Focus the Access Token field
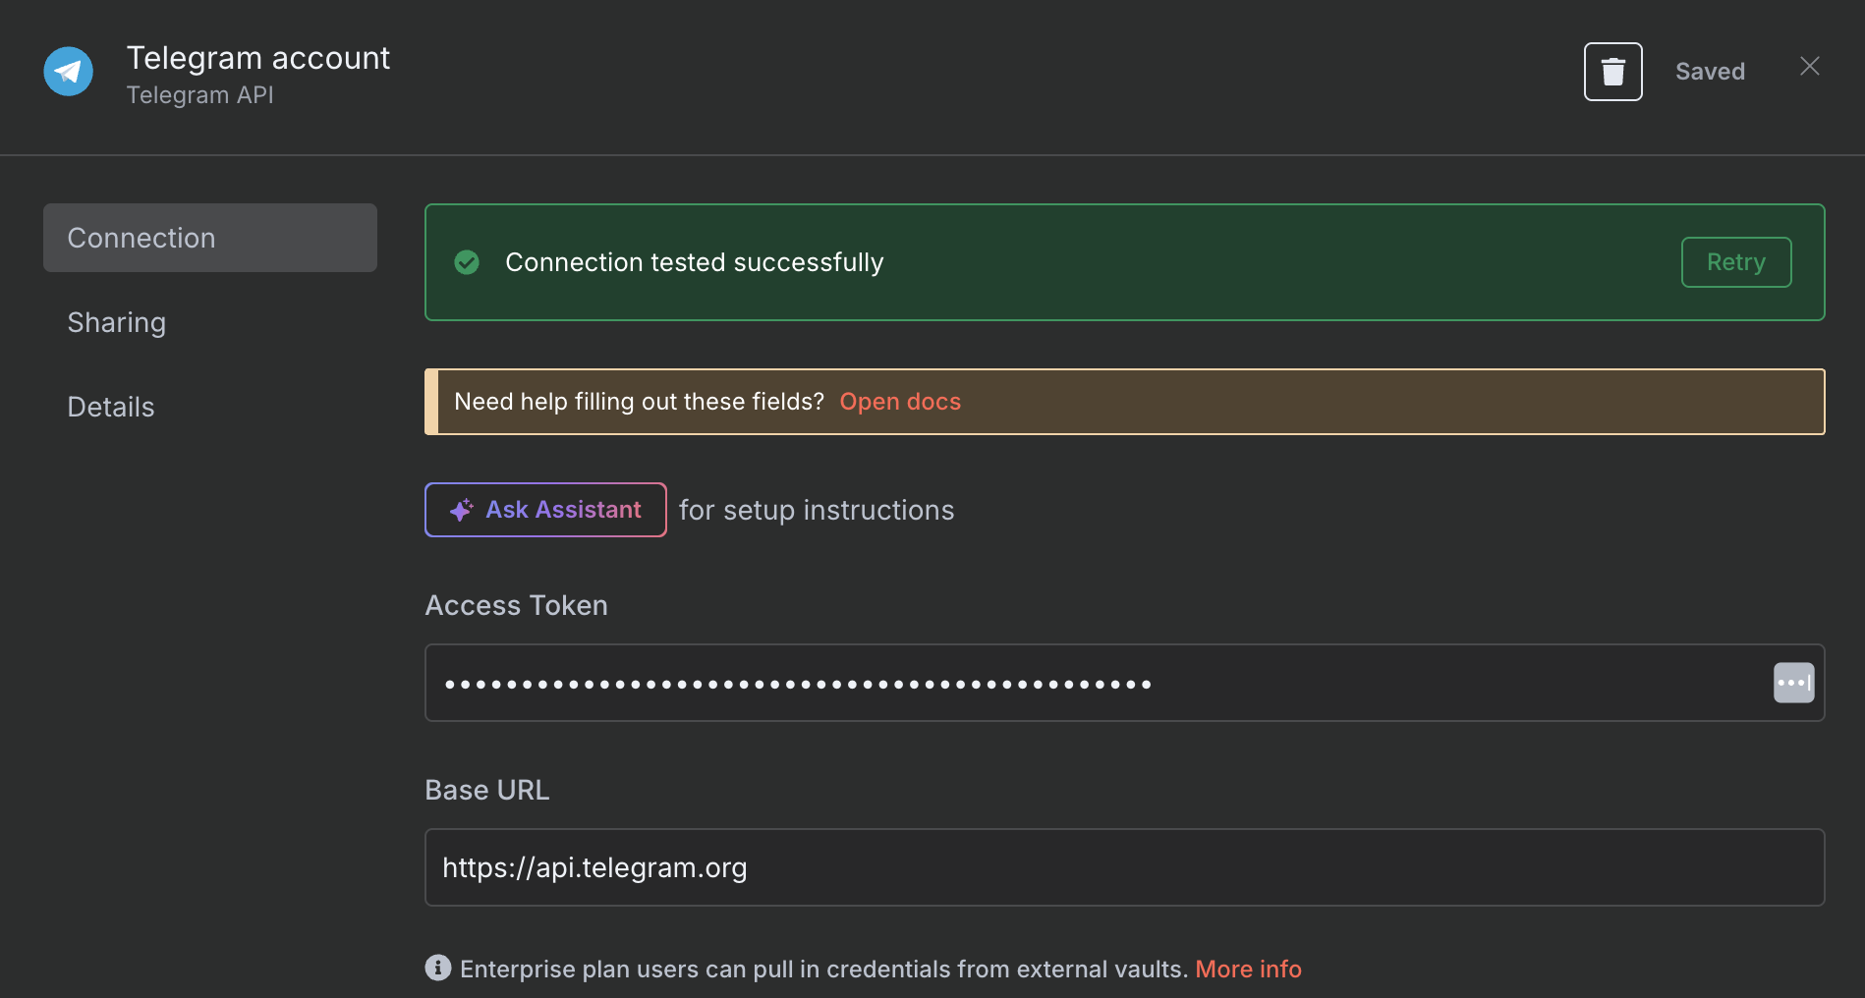 pyautogui.click(x=1124, y=683)
